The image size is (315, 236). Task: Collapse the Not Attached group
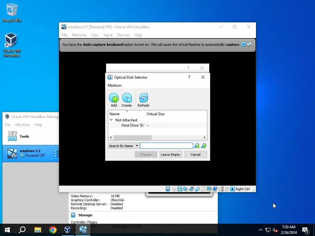tap(111, 120)
